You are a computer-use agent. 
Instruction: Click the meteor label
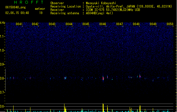point(40,9)
